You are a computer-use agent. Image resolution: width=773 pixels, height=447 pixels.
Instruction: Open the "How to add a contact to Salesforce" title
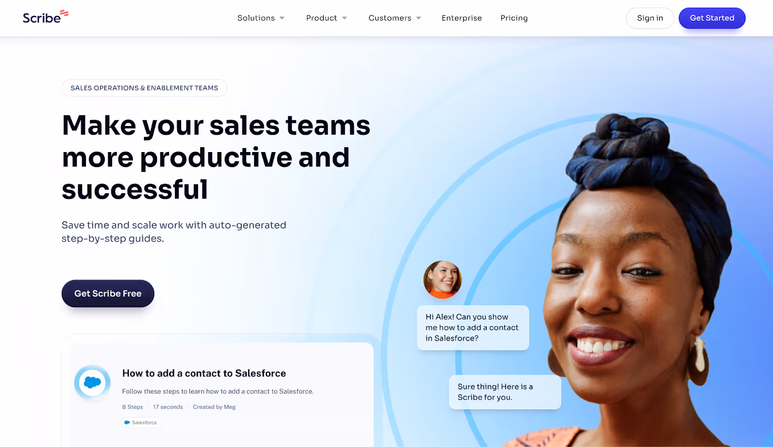point(204,373)
